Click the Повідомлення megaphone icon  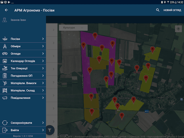pyautogui.click(x=5, y=98)
